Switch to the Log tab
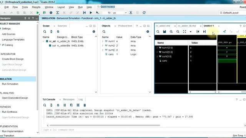This screenshot has height=138, width=246. (80, 100)
